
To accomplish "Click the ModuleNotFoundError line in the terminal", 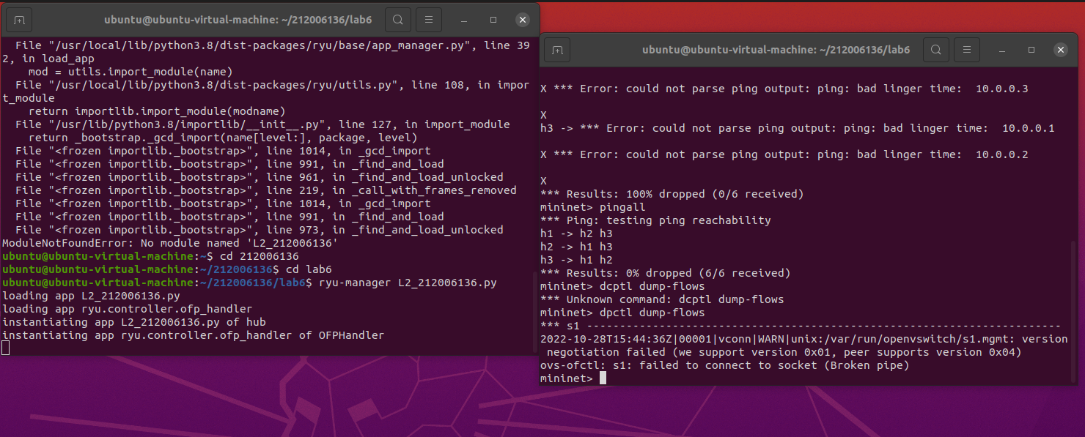I will (x=169, y=243).
